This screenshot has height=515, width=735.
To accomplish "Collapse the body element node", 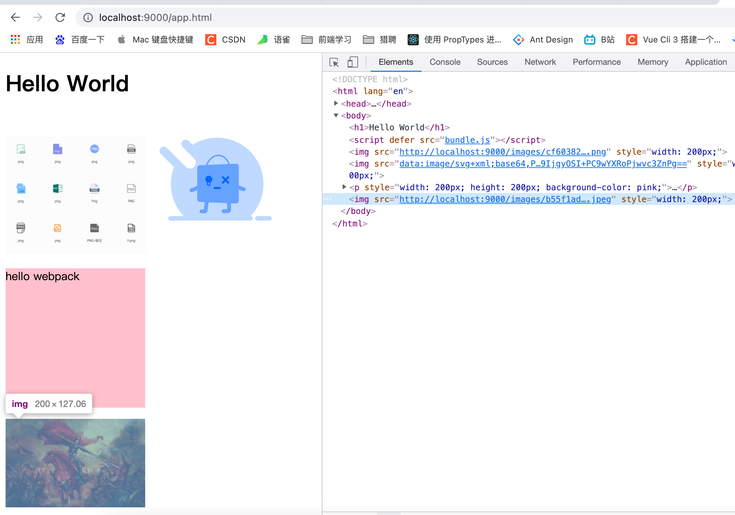I will click(x=336, y=115).
